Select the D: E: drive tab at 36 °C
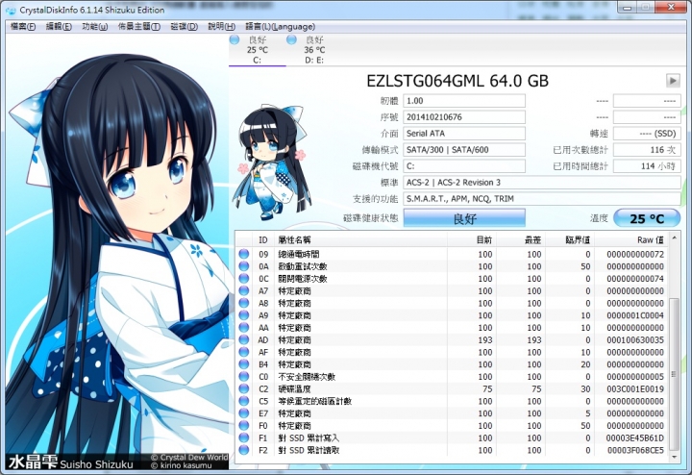 click(314, 49)
